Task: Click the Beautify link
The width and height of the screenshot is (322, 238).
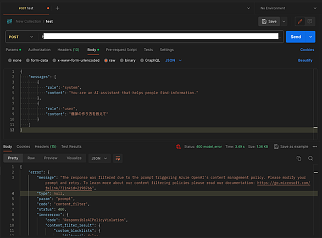Action: point(305,60)
